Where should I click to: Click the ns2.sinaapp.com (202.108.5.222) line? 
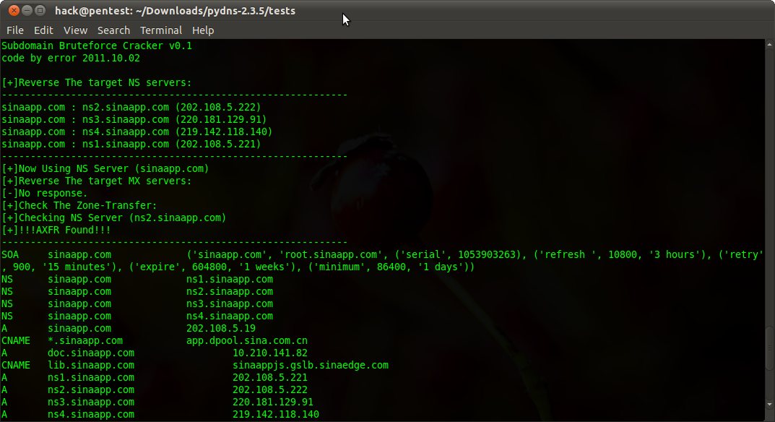(x=131, y=107)
